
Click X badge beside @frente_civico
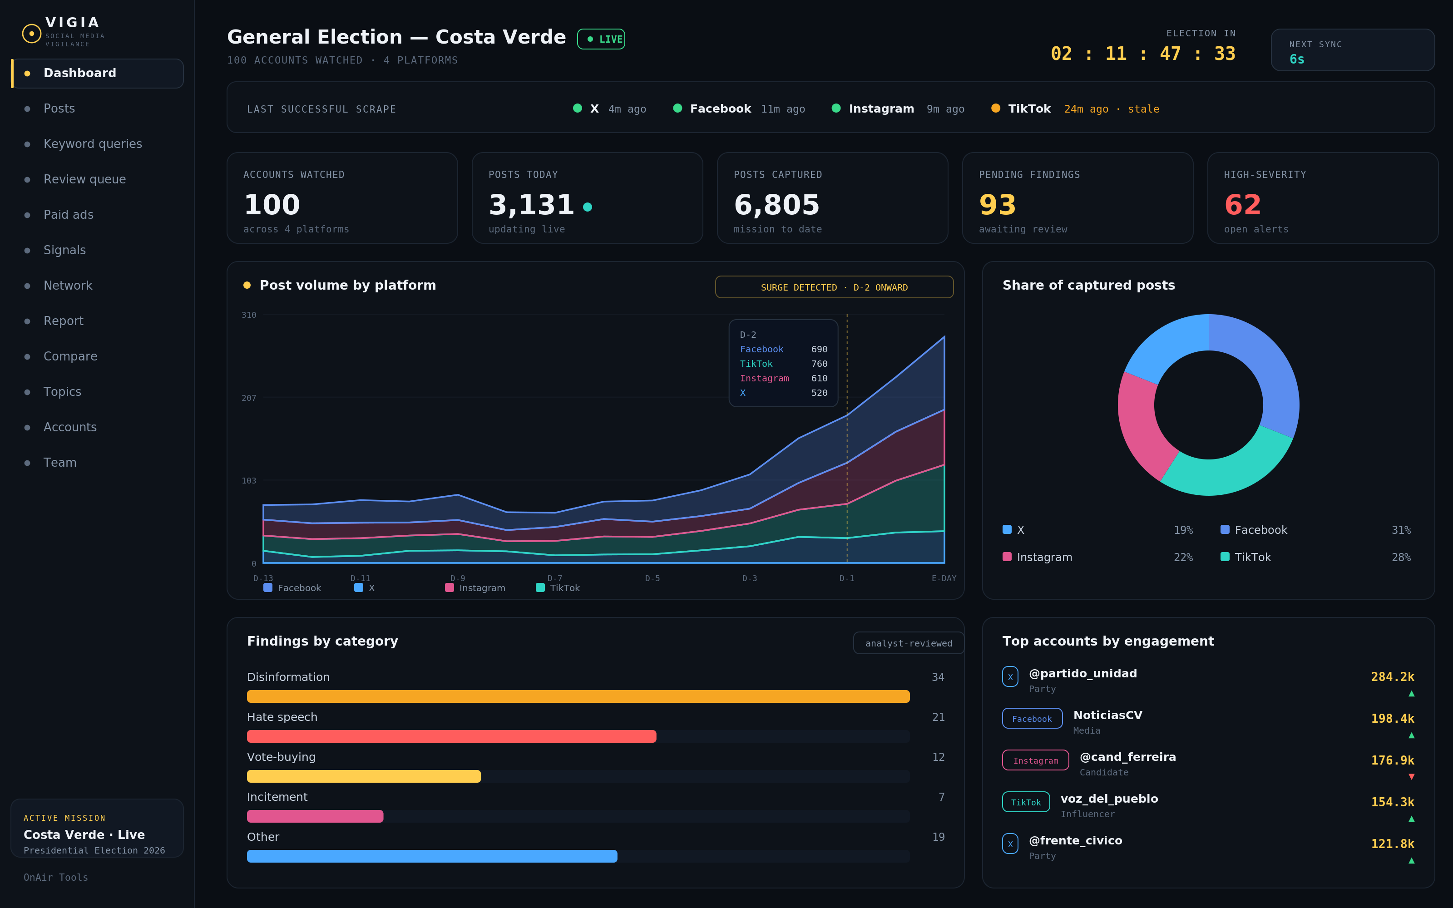point(1010,844)
